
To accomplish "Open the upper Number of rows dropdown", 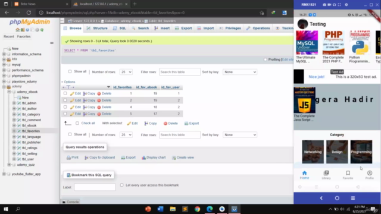I will (x=126, y=72).
